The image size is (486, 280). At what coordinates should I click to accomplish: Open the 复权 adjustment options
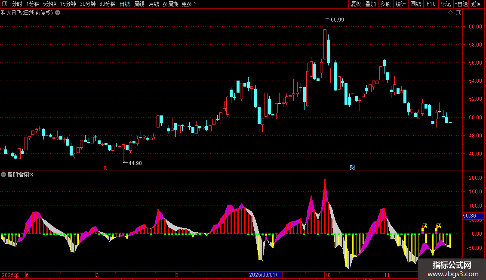point(356,4)
